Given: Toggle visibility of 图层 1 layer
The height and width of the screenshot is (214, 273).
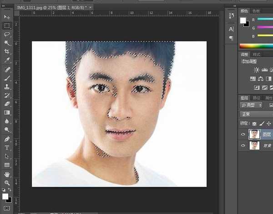Looking at the screenshot, I should click(x=243, y=134).
